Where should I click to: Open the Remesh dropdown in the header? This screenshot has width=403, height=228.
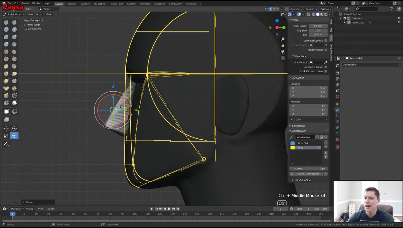pos(311,9)
